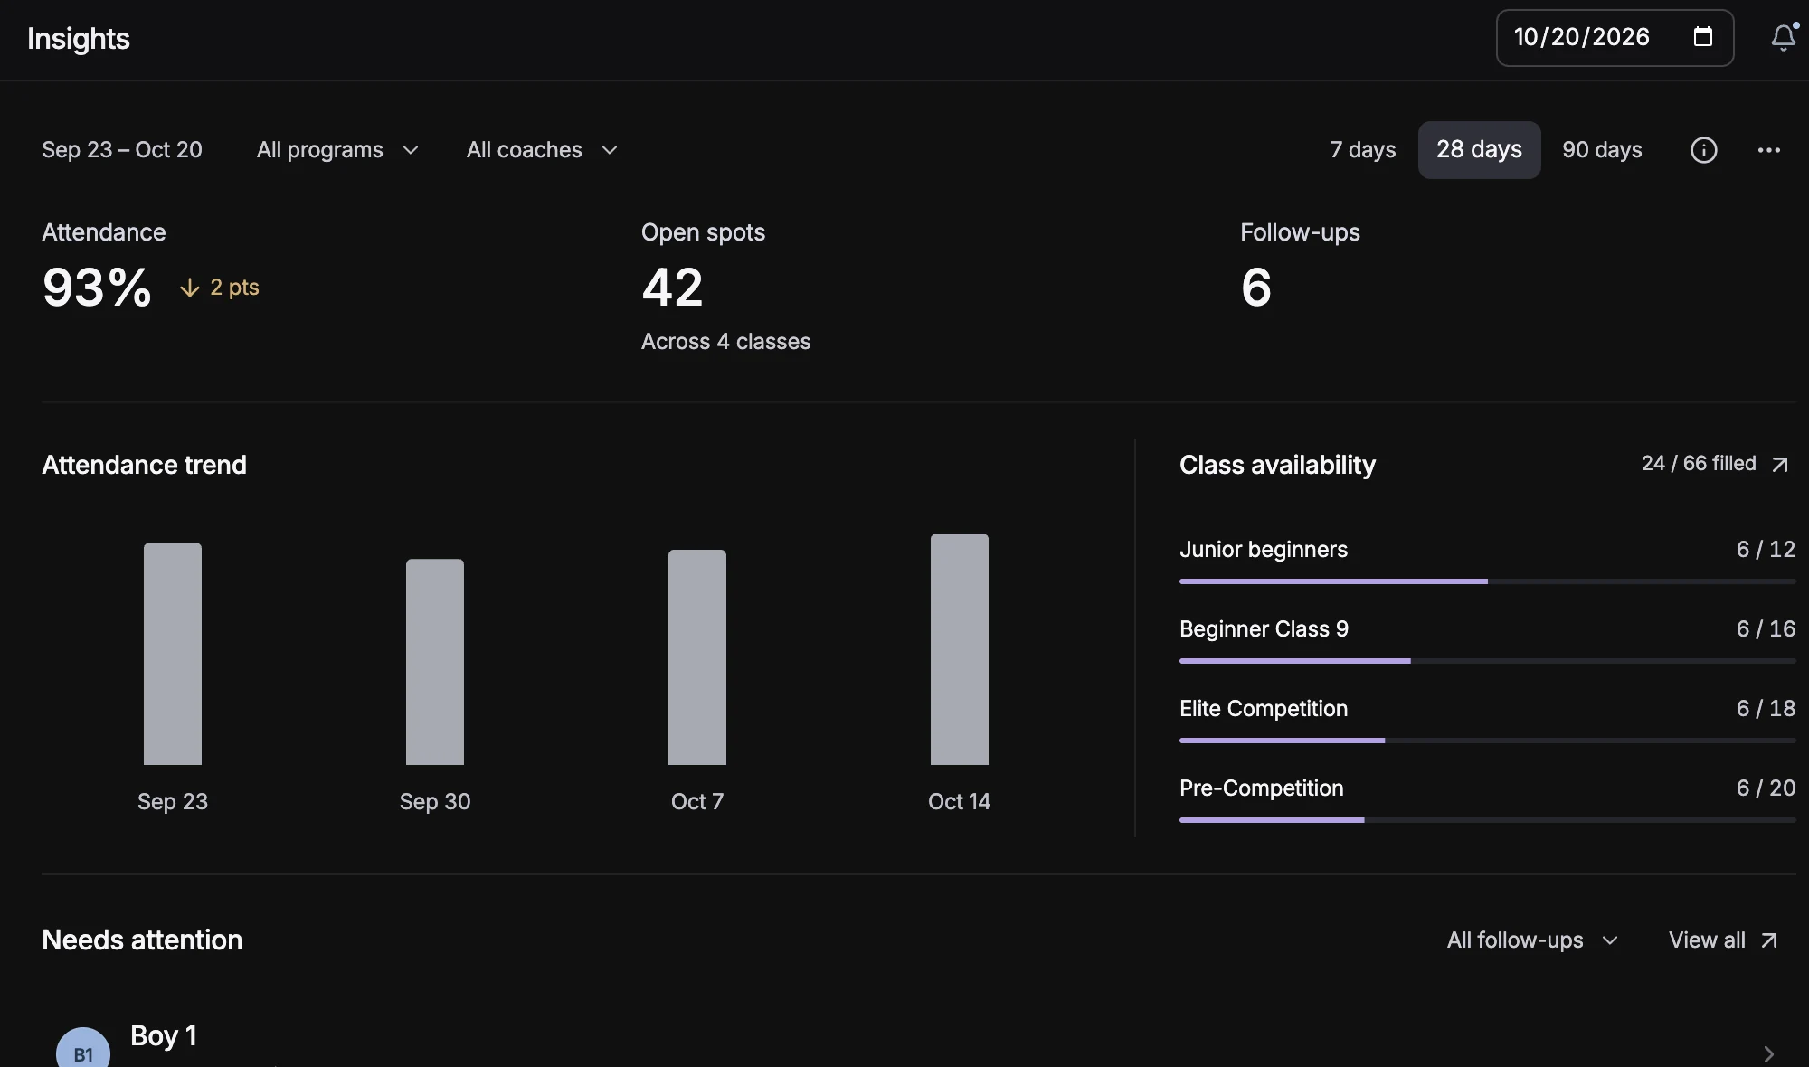The width and height of the screenshot is (1809, 1067).
Task: Click the Sep 30 attendance bar
Action: click(x=435, y=662)
